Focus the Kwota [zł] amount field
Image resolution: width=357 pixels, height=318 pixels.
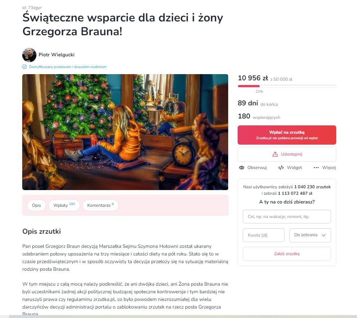[263, 235]
